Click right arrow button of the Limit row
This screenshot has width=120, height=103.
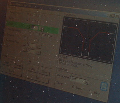[38, 52]
